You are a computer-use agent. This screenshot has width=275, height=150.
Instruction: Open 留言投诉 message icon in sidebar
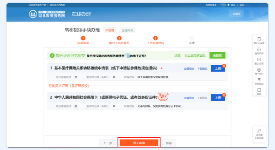259,60
